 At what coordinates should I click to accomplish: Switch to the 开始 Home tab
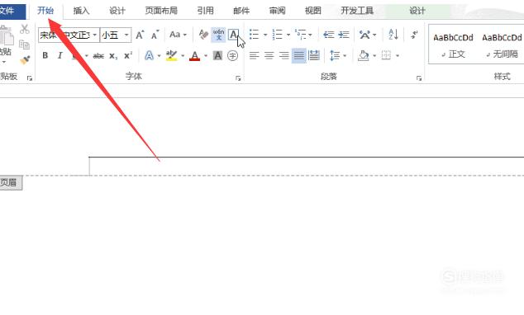point(45,11)
